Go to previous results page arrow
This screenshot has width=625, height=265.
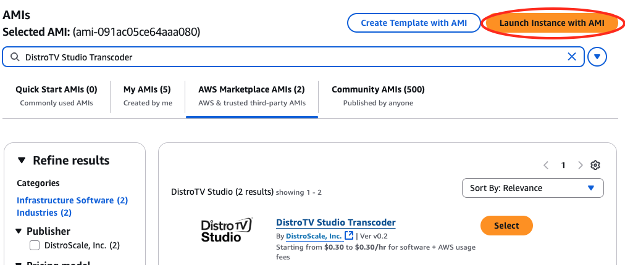click(546, 165)
